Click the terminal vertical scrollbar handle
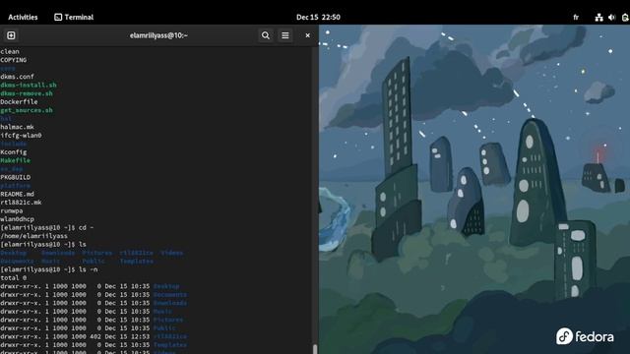The width and height of the screenshot is (630, 354). (315, 349)
